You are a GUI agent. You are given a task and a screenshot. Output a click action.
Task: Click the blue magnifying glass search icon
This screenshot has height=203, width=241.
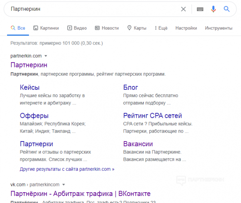pyautogui.click(x=227, y=9)
